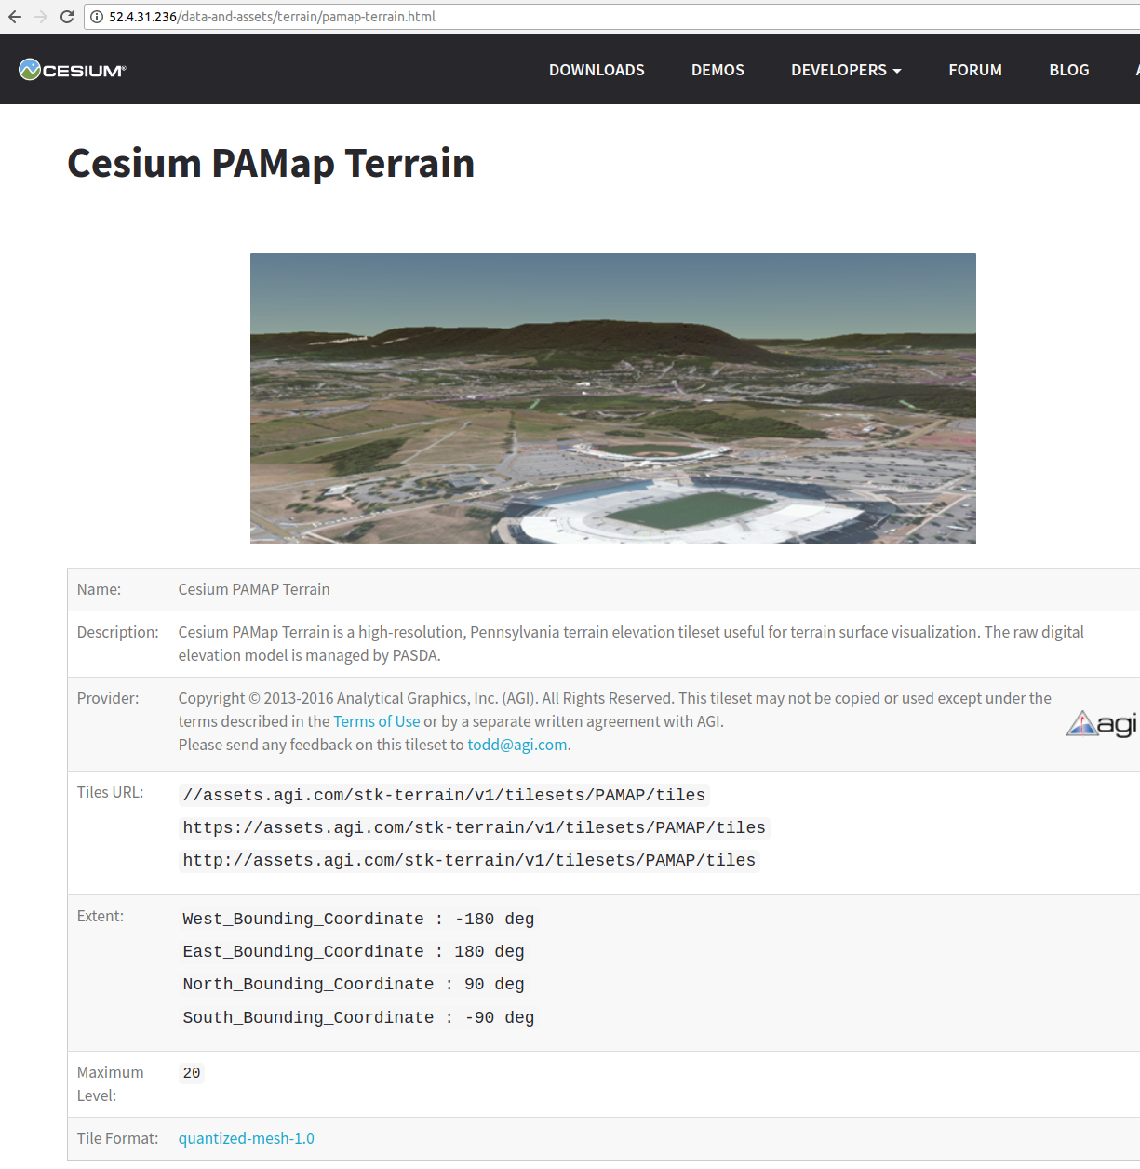Click the 'Tile Format:' row label

(117, 1138)
